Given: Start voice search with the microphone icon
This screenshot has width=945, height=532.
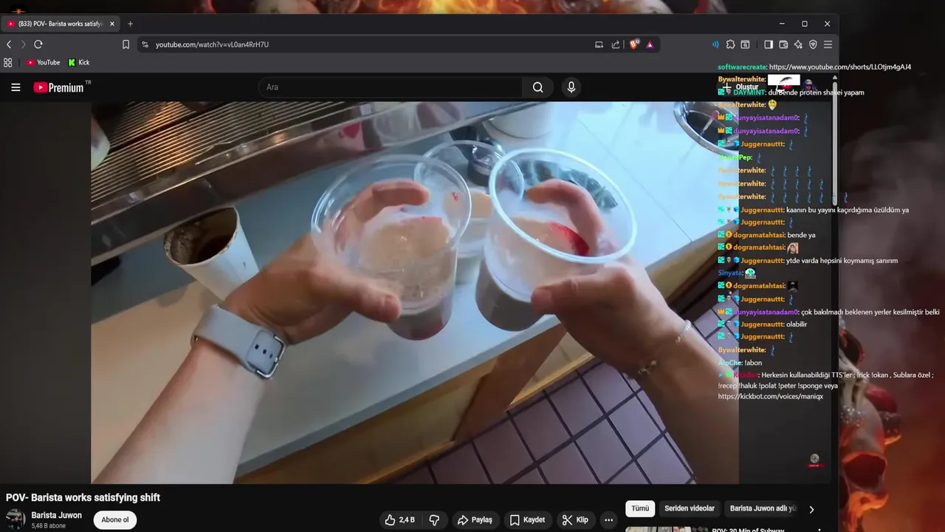Looking at the screenshot, I should click(x=571, y=87).
